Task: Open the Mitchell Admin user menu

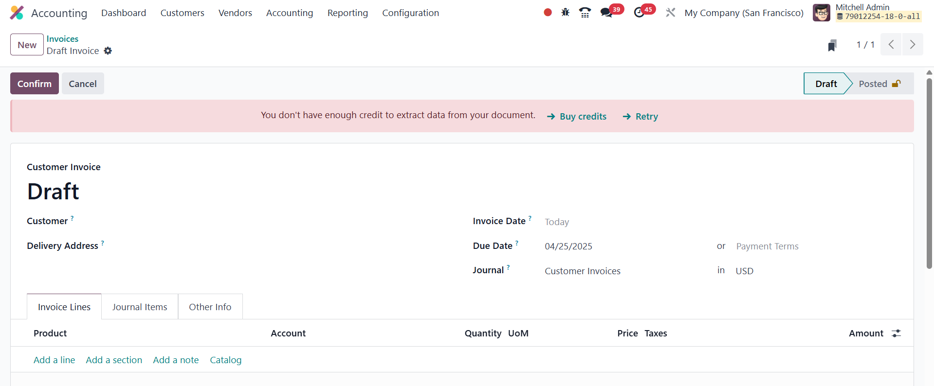Action: click(x=868, y=13)
